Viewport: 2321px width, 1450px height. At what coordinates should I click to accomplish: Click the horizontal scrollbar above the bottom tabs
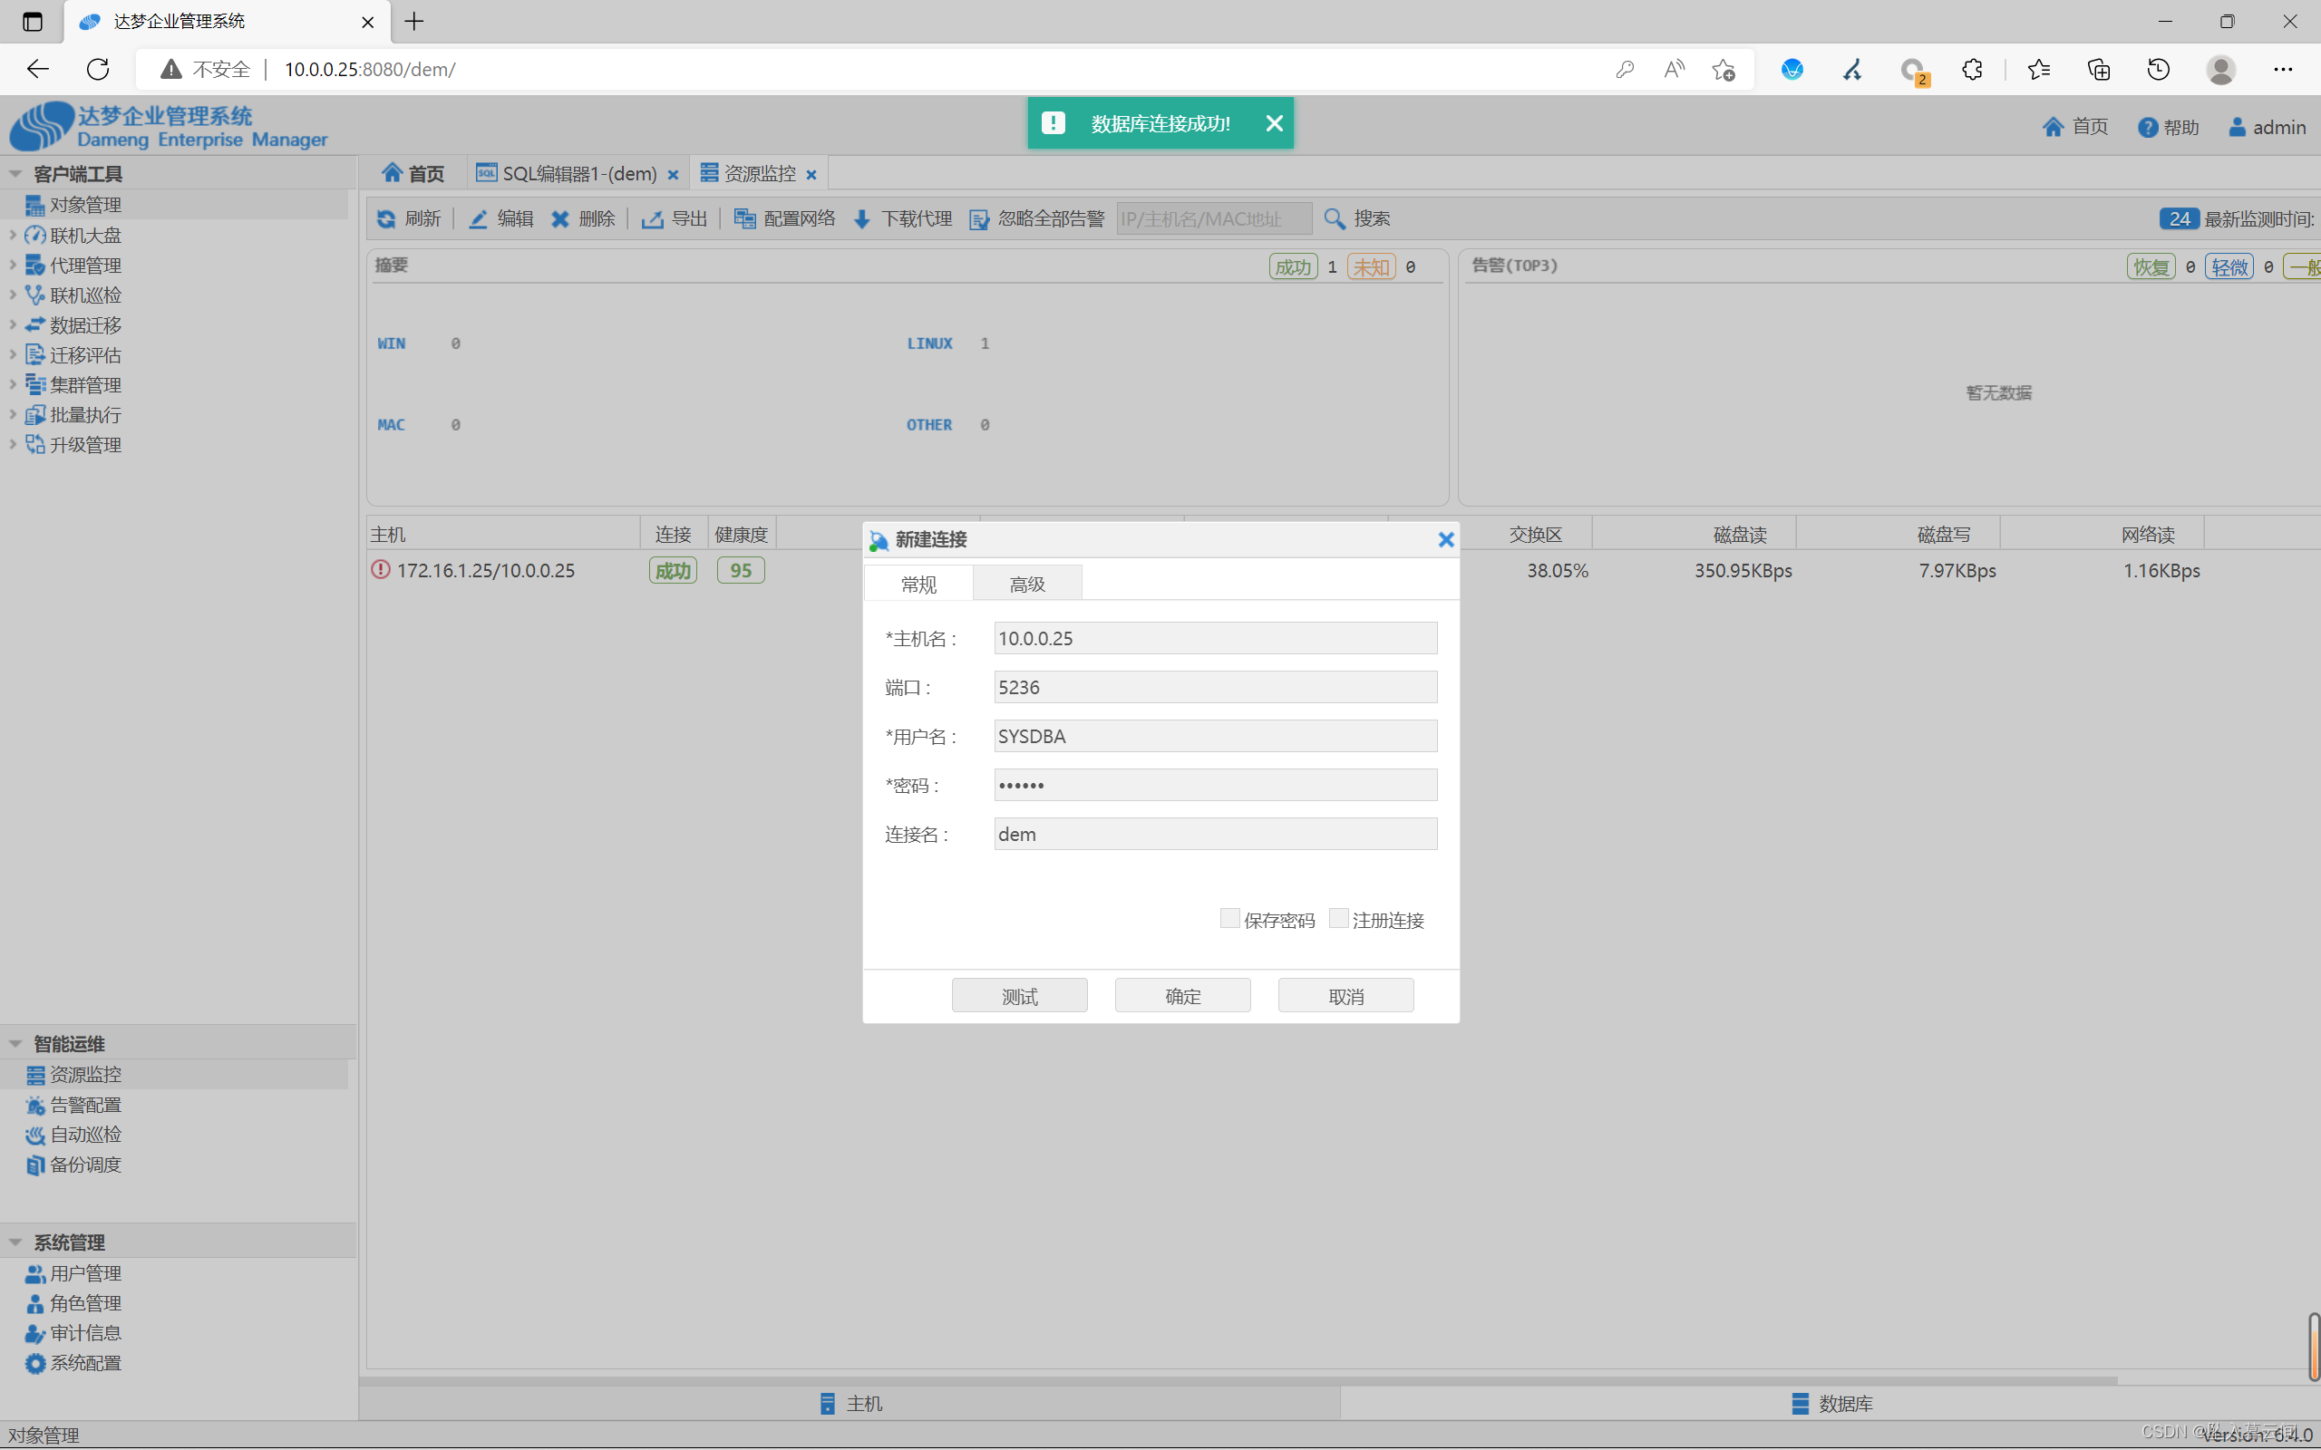[x=1238, y=1380]
